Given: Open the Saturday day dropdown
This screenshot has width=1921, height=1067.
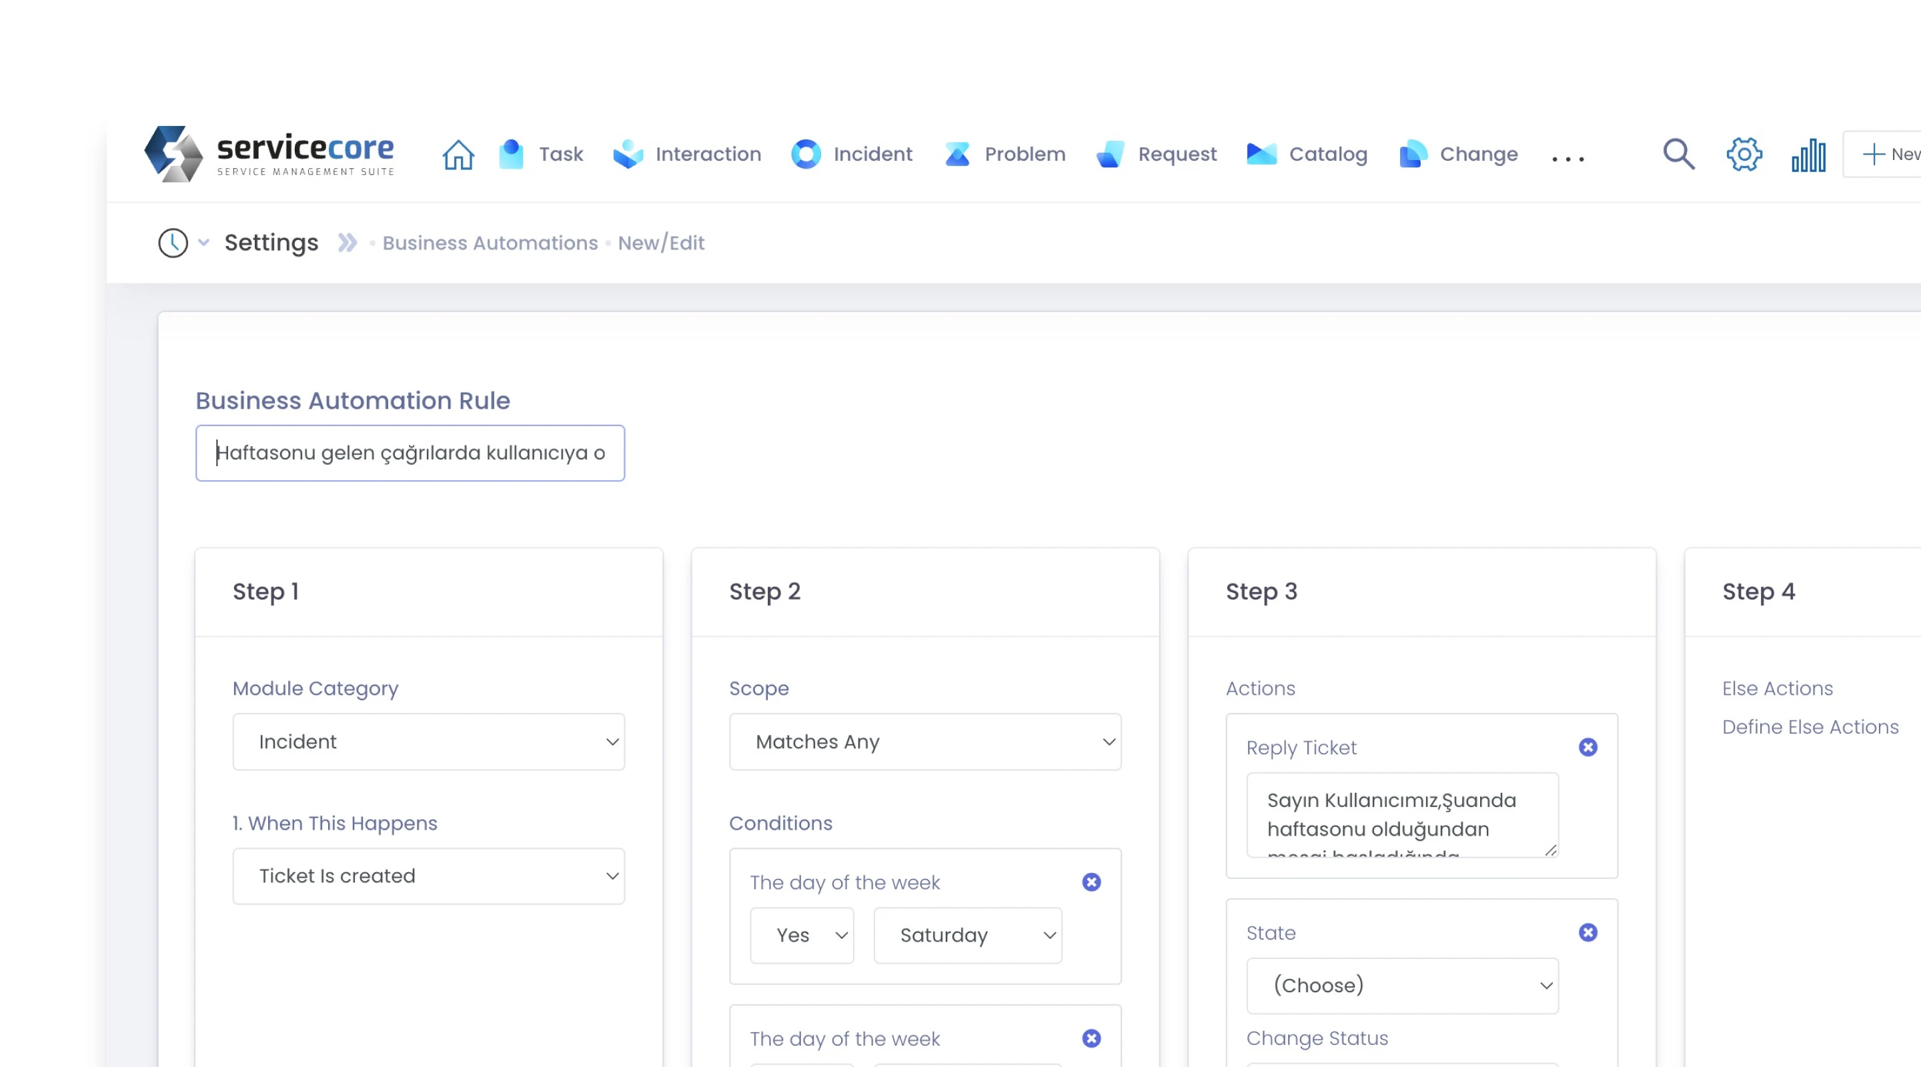Looking at the screenshot, I should tap(968, 936).
